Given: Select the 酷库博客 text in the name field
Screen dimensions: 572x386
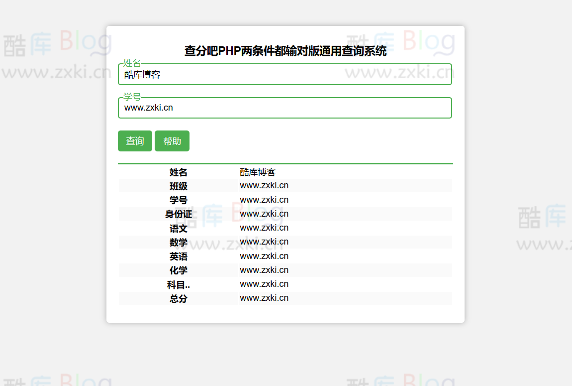Looking at the screenshot, I should tap(142, 75).
